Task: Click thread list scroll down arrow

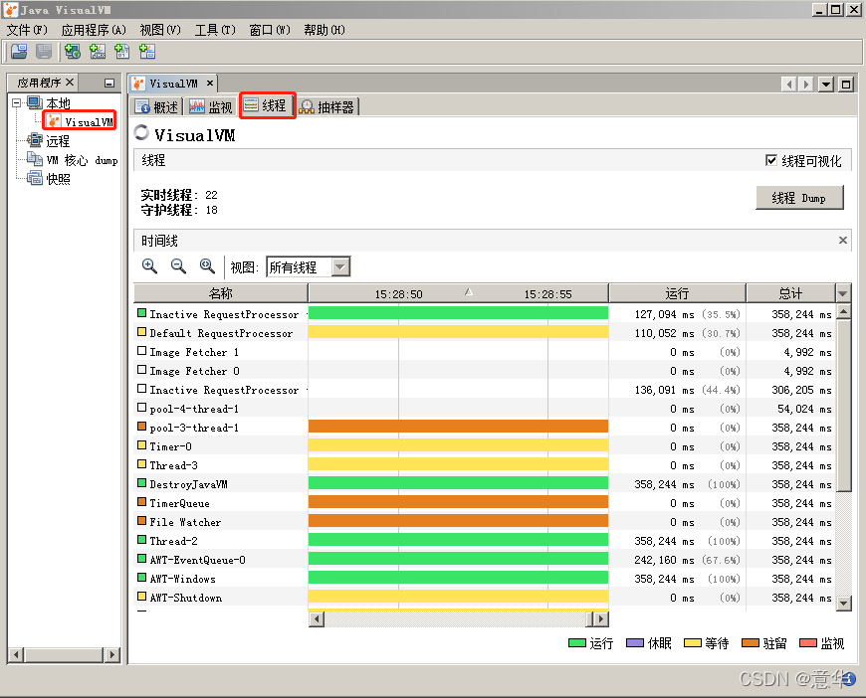Action: (x=843, y=604)
